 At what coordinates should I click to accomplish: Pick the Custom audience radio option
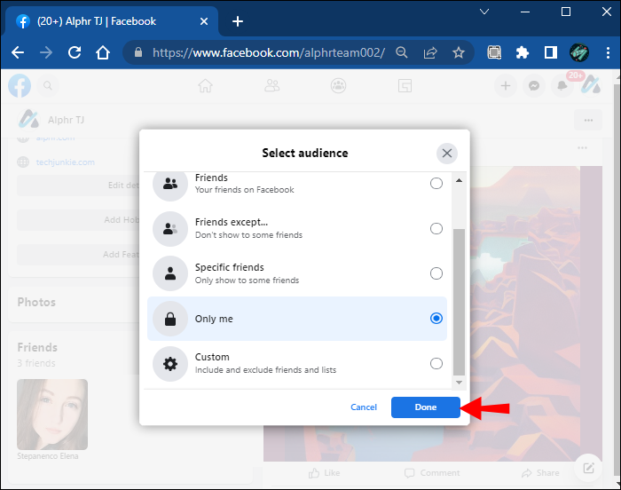(x=436, y=363)
